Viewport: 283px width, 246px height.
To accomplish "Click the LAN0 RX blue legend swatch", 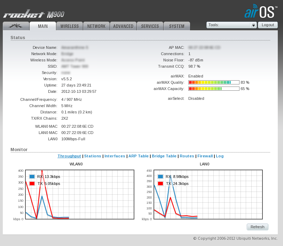I will tap(160, 177).
